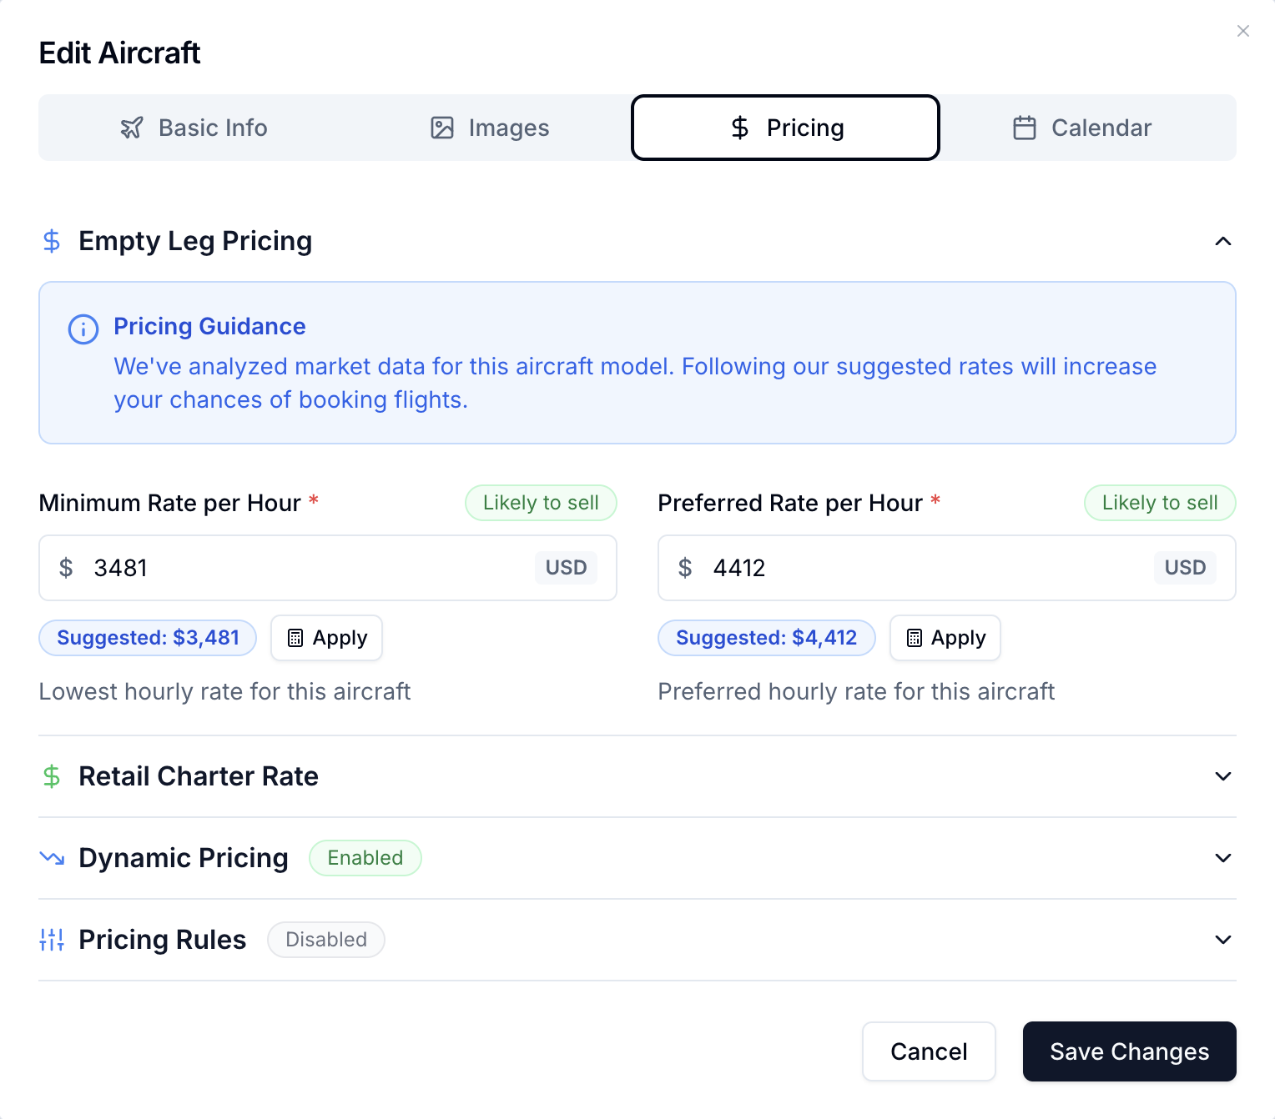Image resolution: width=1275 pixels, height=1119 pixels.
Task: Click the Save Changes button
Action: pos(1129,1051)
